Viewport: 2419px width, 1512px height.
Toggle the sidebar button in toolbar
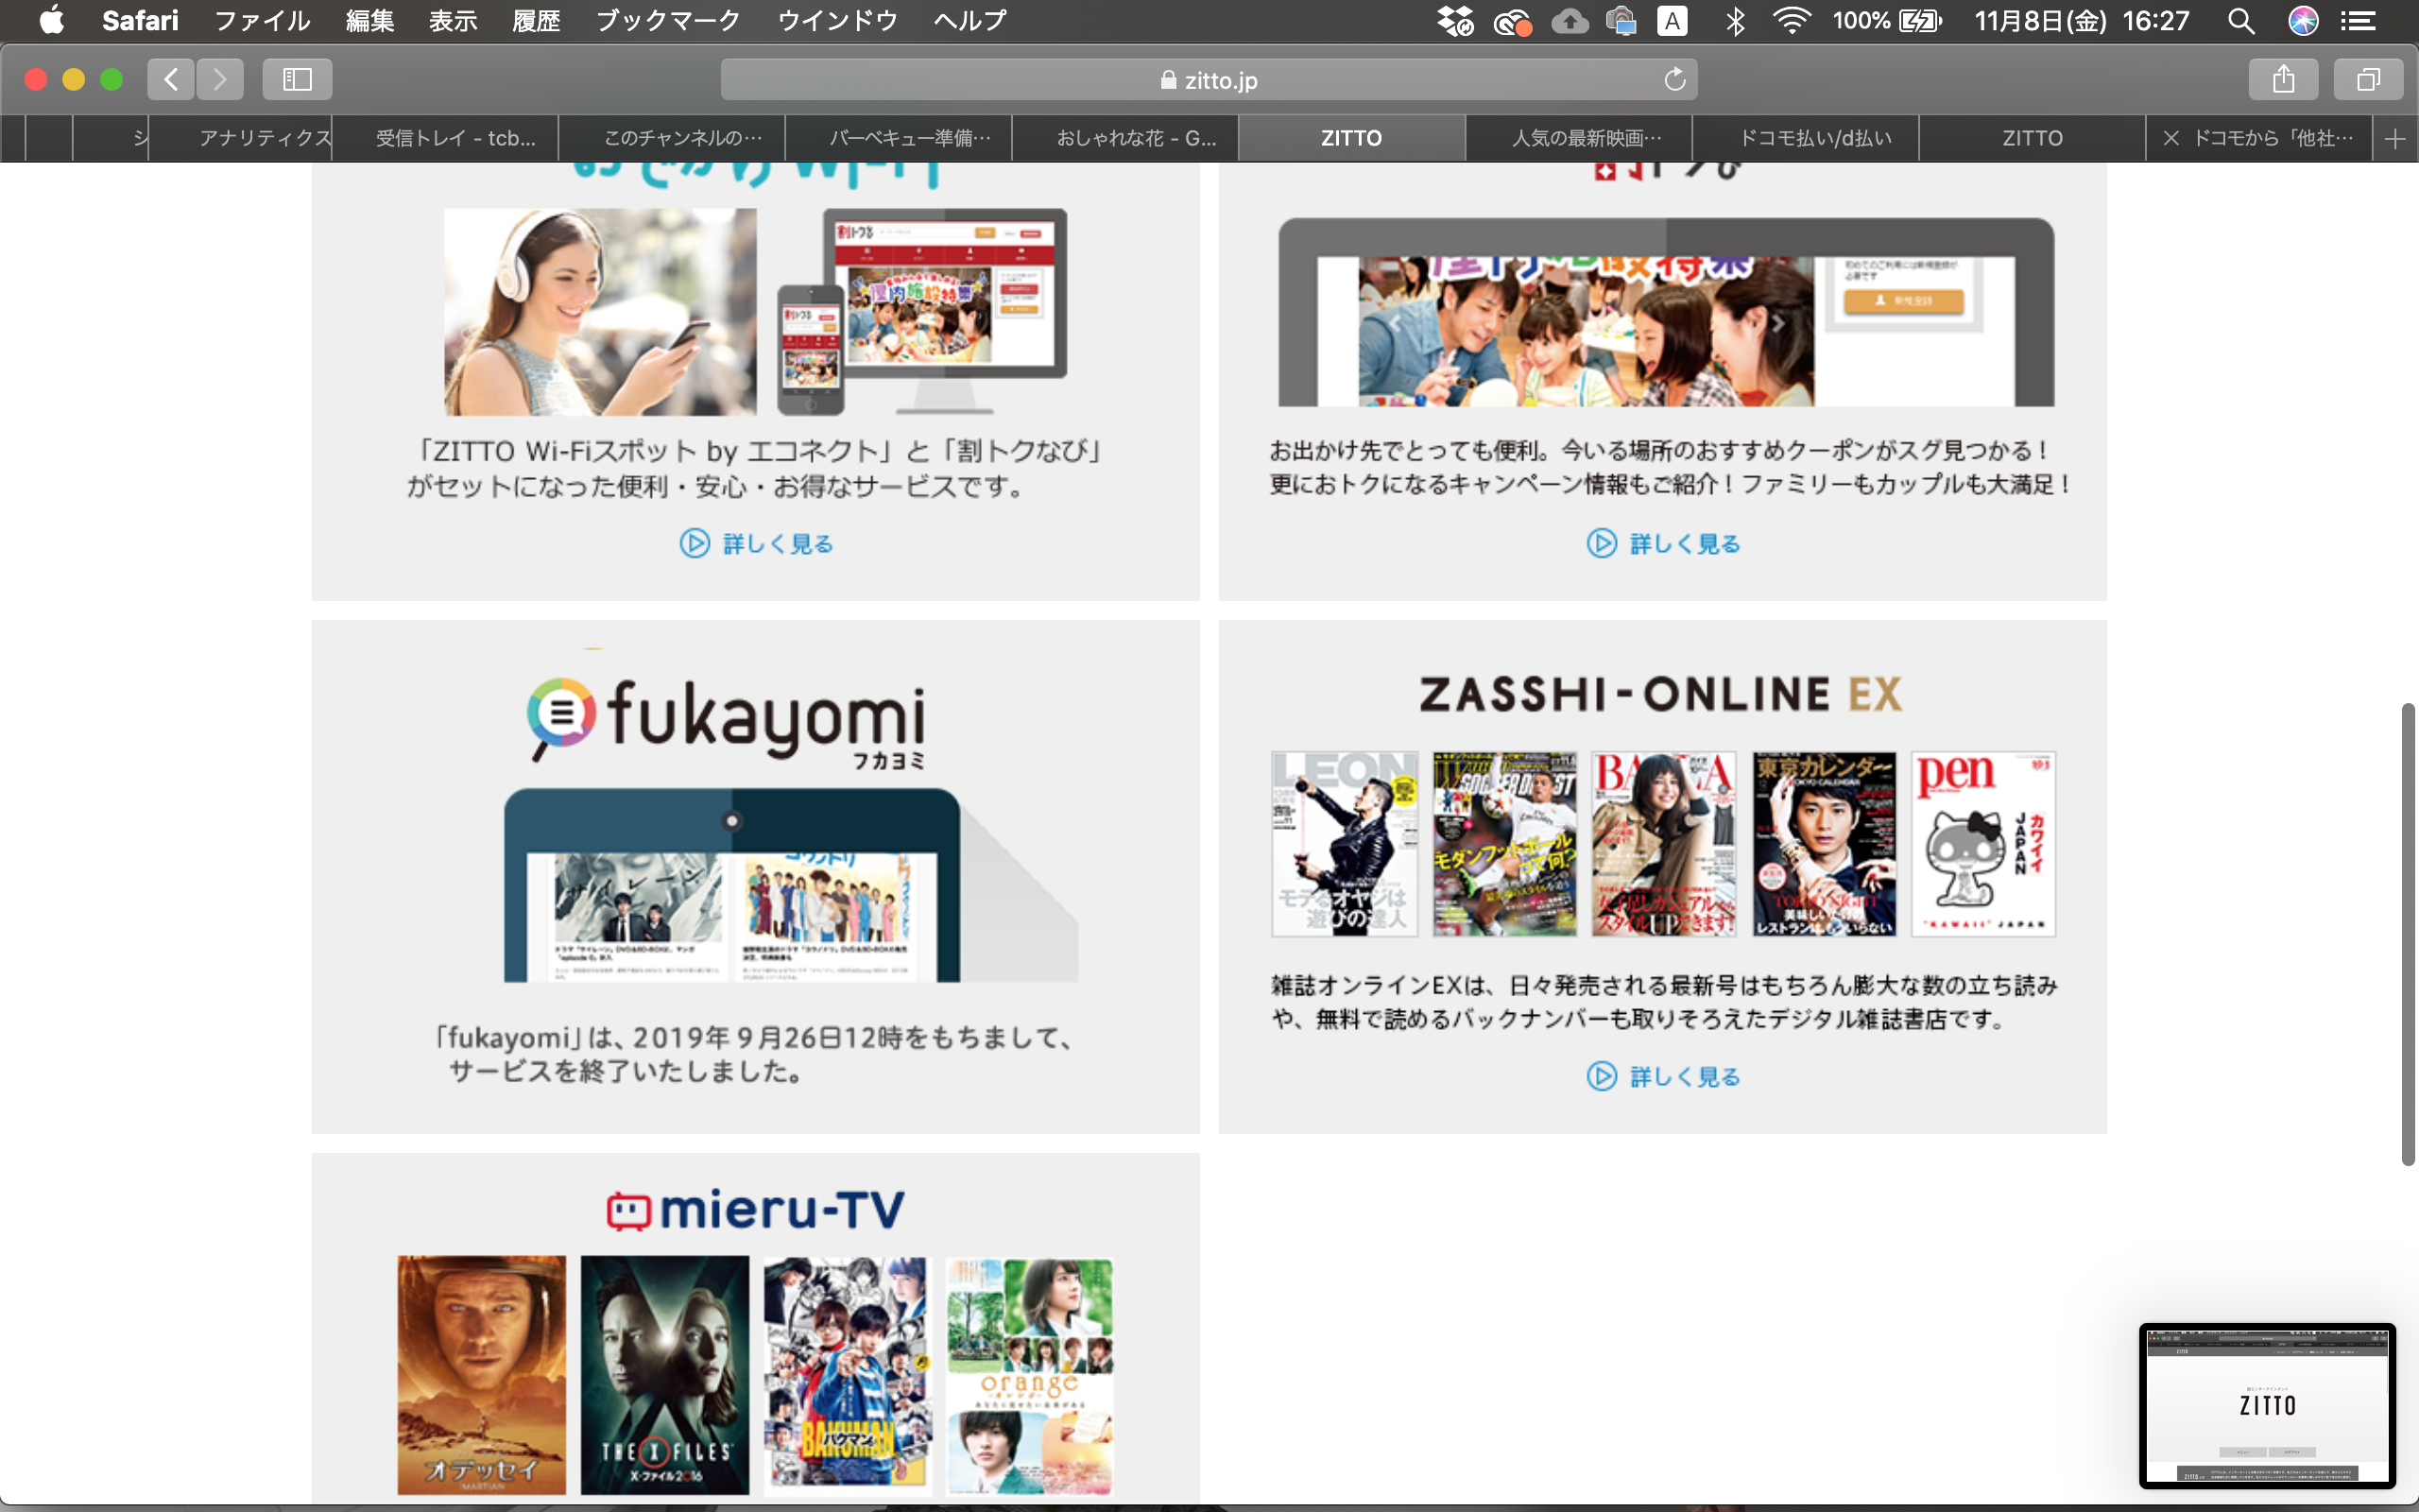[297, 79]
